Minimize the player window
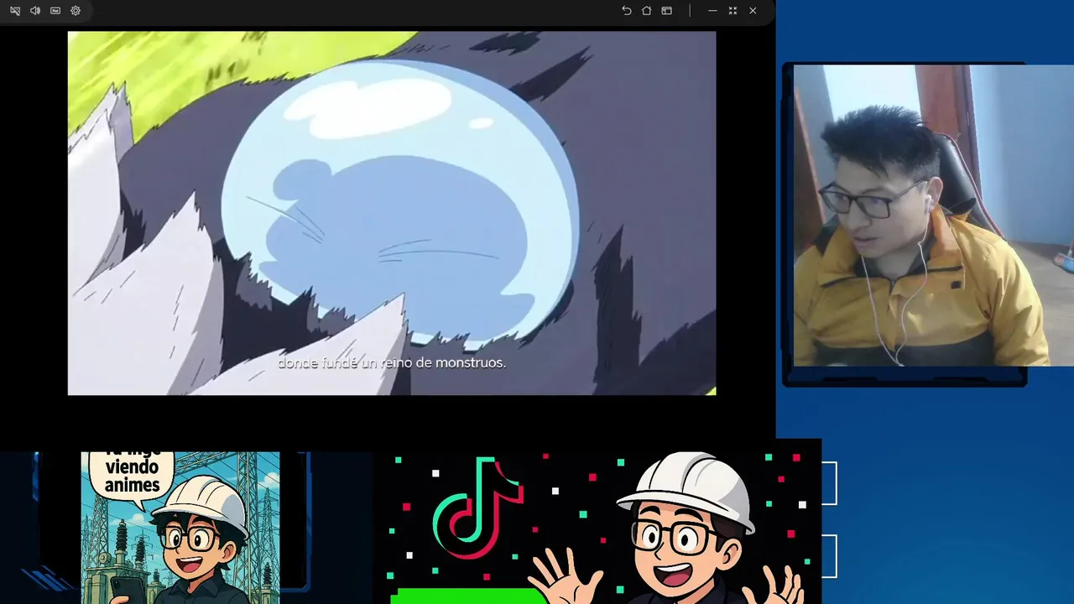This screenshot has height=604, width=1074. click(712, 11)
